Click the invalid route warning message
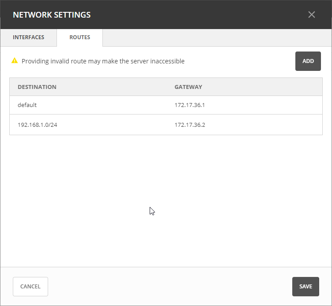 pyautogui.click(x=103, y=61)
